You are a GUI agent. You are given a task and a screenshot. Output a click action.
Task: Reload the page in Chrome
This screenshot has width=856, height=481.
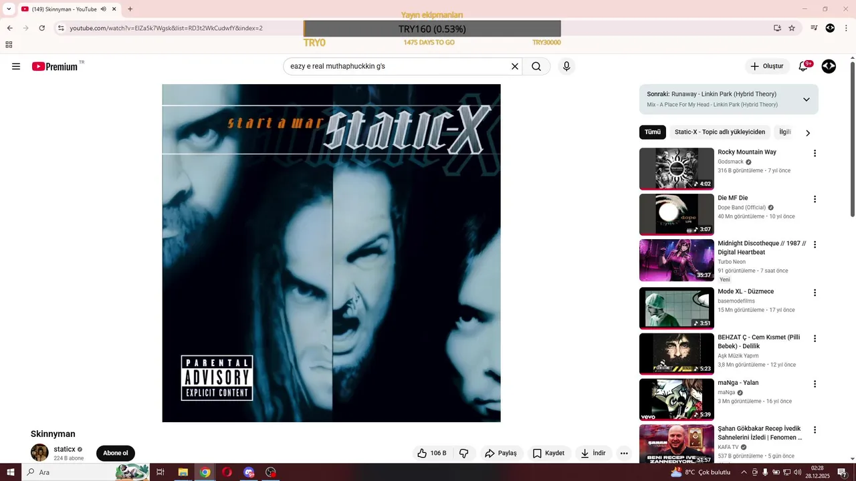pos(41,28)
